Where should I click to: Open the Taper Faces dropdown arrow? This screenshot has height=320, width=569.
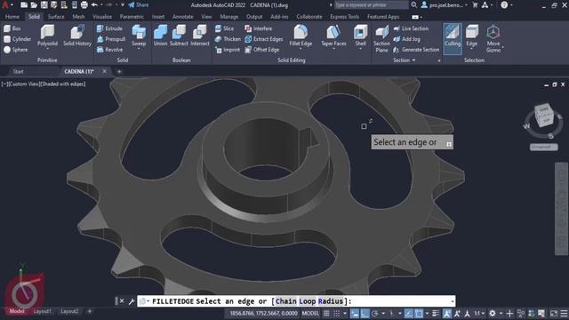coord(333,49)
